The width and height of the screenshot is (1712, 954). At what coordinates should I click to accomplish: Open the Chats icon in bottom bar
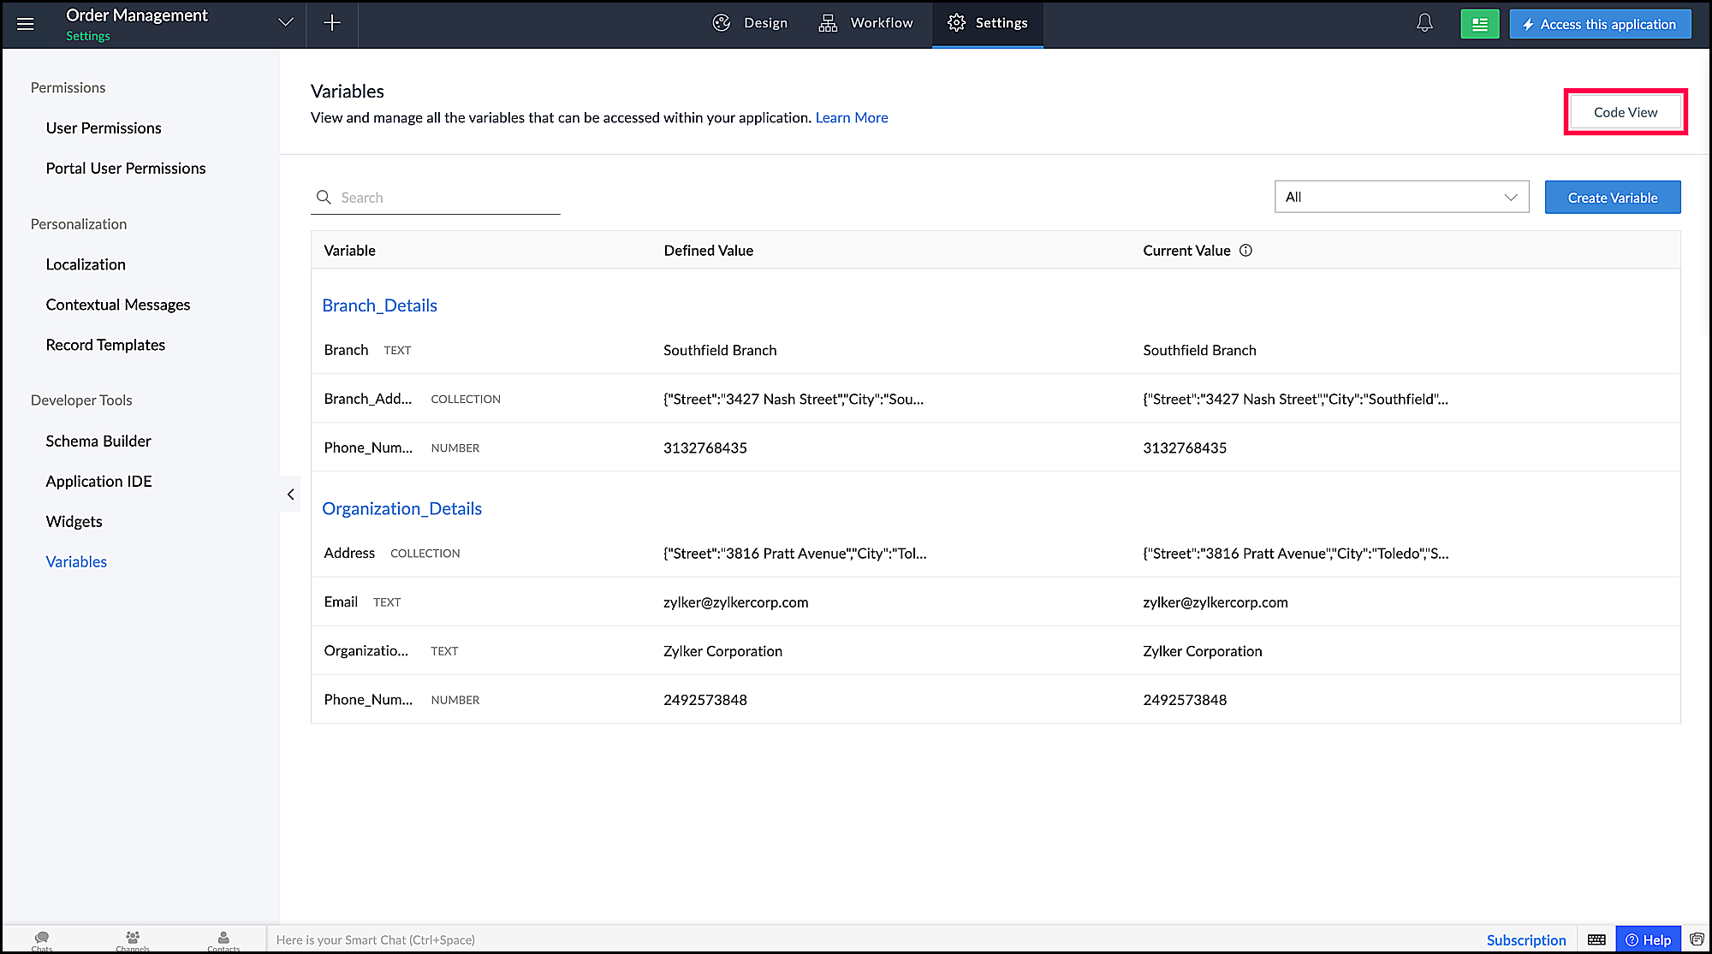[x=42, y=939]
